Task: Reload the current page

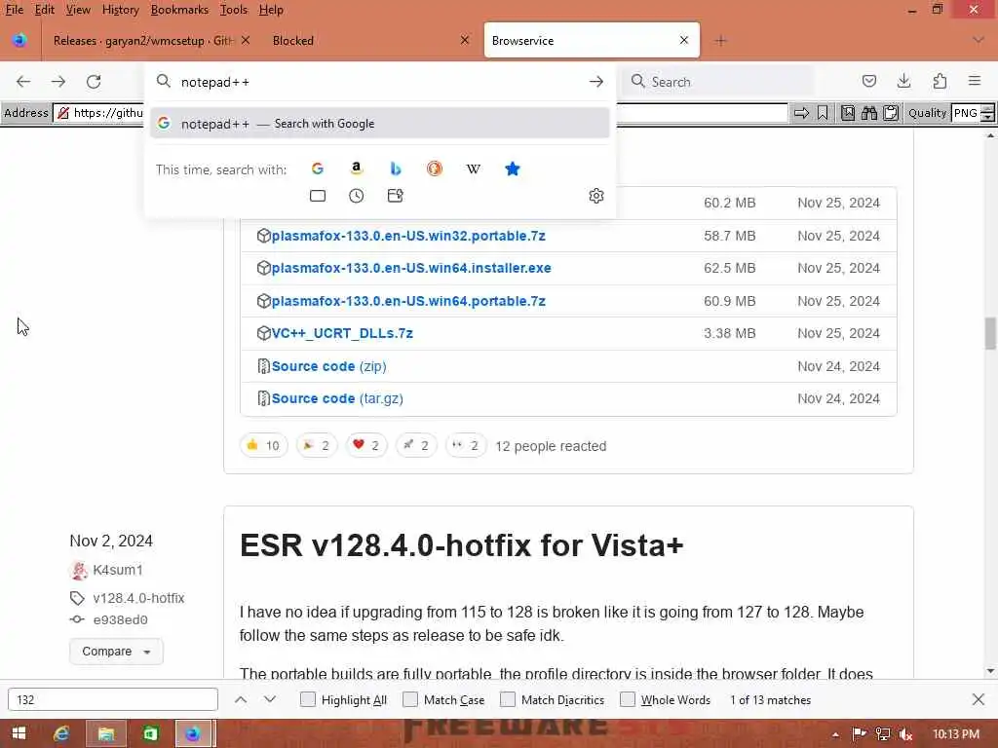Action: pyautogui.click(x=94, y=82)
